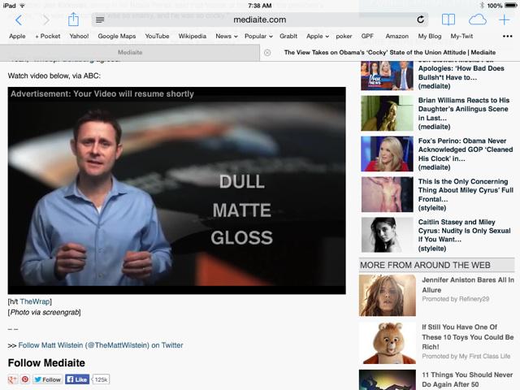Tap the Safari back arrow
520x390 pixels.
[x=19, y=20]
